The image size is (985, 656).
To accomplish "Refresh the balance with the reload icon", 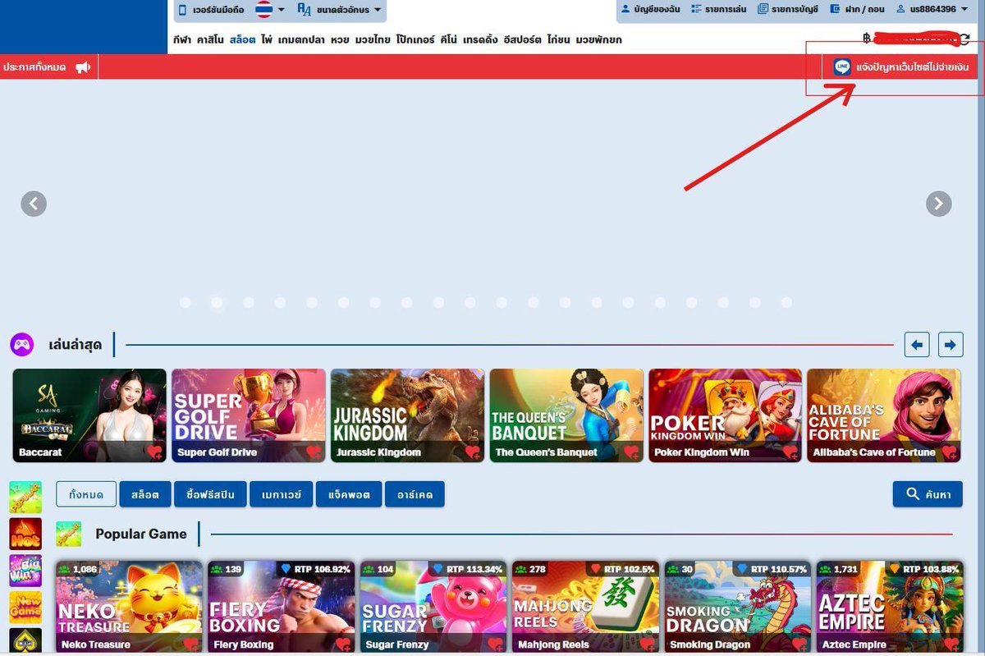I will click(x=965, y=38).
